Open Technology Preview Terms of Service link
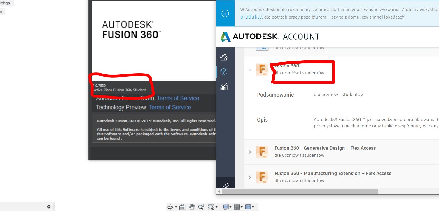The height and width of the screenshot is (212, 439). pyautogui.click(x=170, y=107)
